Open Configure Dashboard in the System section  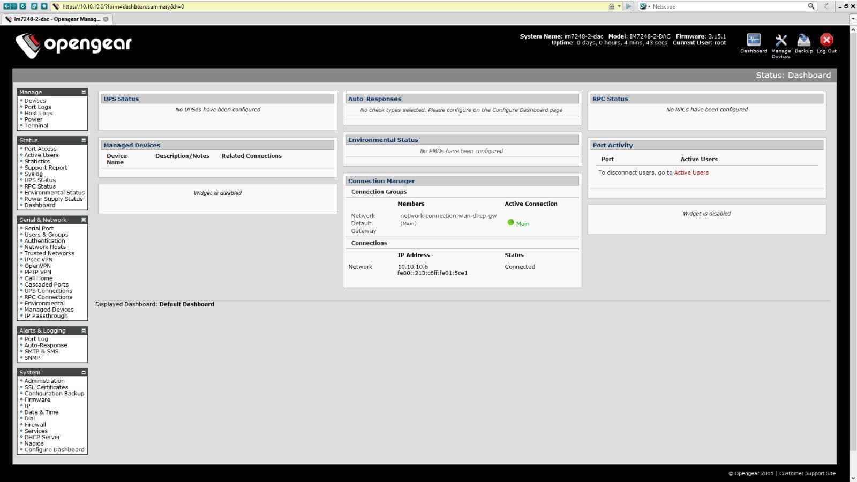click(54, 449)
